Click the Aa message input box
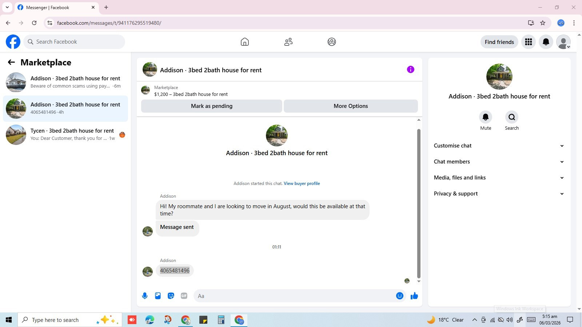 coord(295,296)
